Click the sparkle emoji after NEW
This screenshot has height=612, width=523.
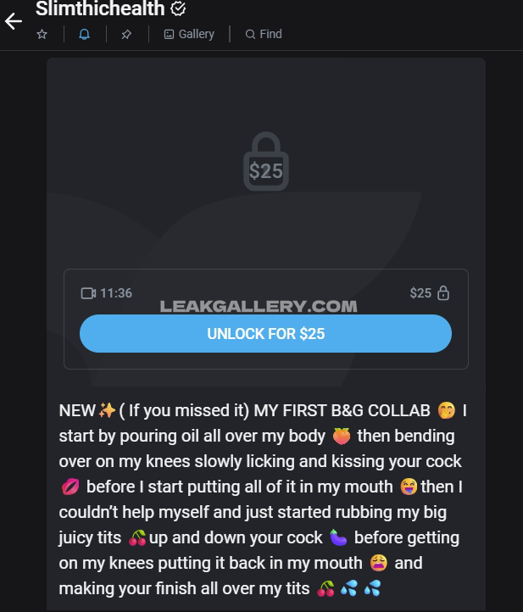[x=107, y=410]
